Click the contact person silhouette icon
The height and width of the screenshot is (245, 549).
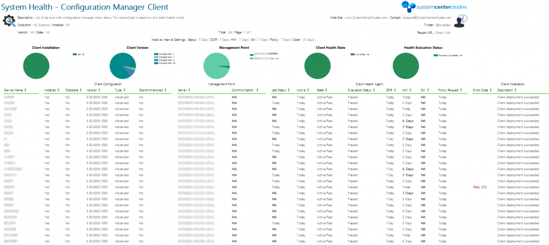(x=459, y=24)
